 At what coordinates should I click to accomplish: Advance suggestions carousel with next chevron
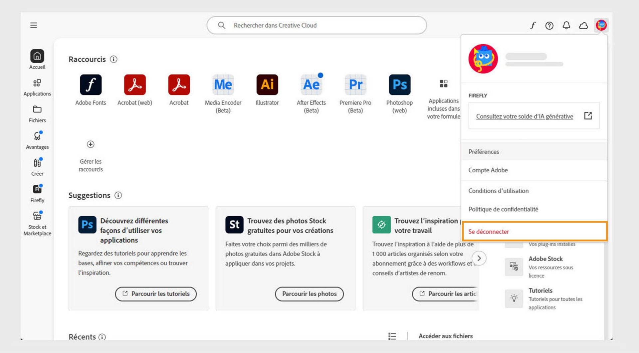(479, 258)
